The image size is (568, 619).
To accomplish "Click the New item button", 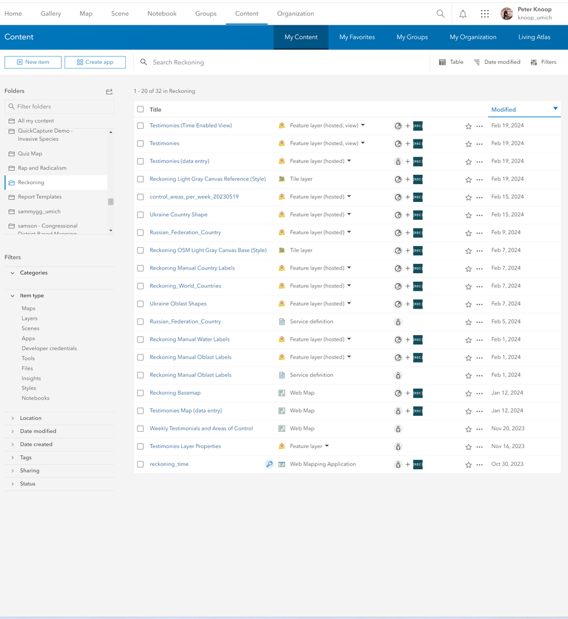I will tap(33, 63).
